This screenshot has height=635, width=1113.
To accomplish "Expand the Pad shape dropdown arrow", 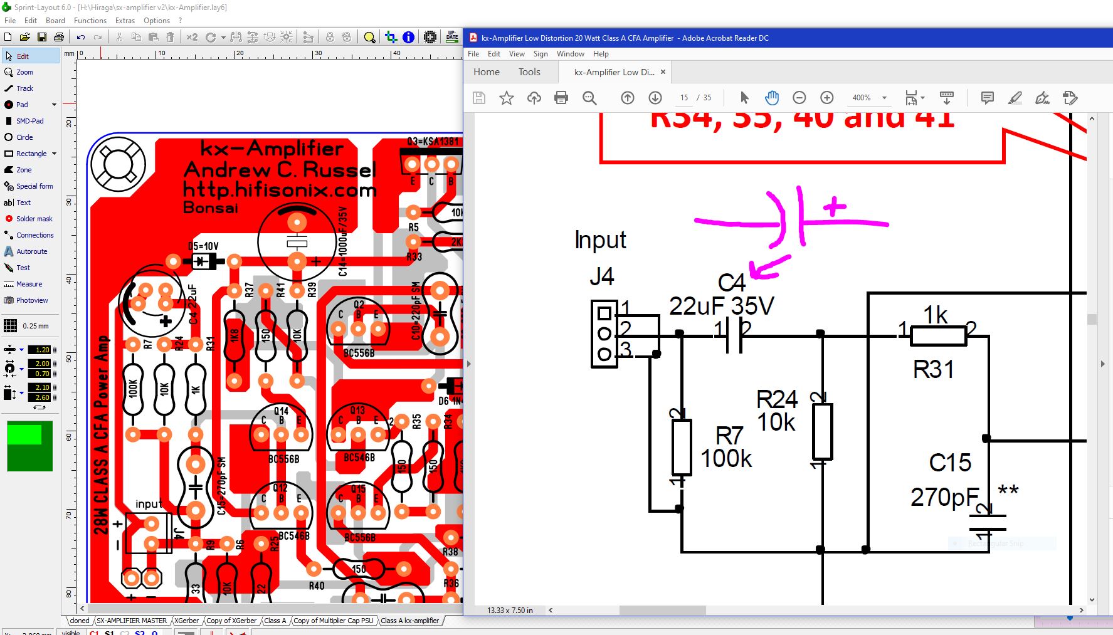I will pyautogui.click(x=54, y=105).
